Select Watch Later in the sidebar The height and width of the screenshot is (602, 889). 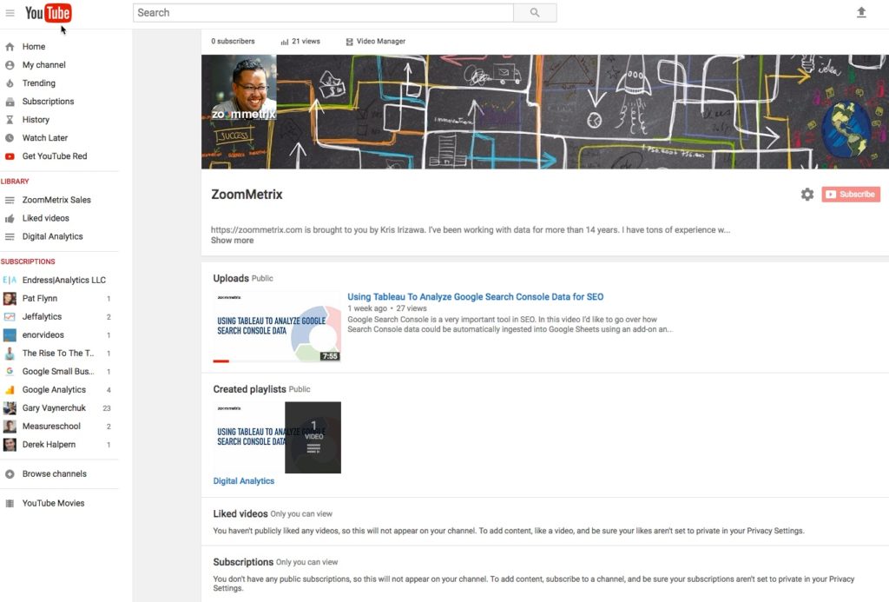click(x=44, y=137)
